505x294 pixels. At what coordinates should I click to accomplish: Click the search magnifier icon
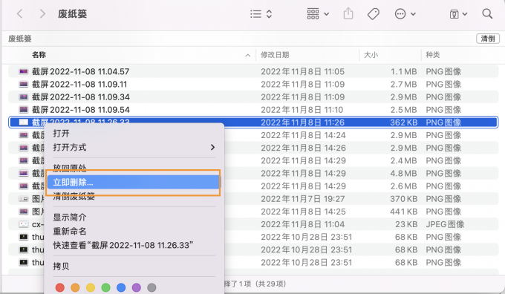487,14
